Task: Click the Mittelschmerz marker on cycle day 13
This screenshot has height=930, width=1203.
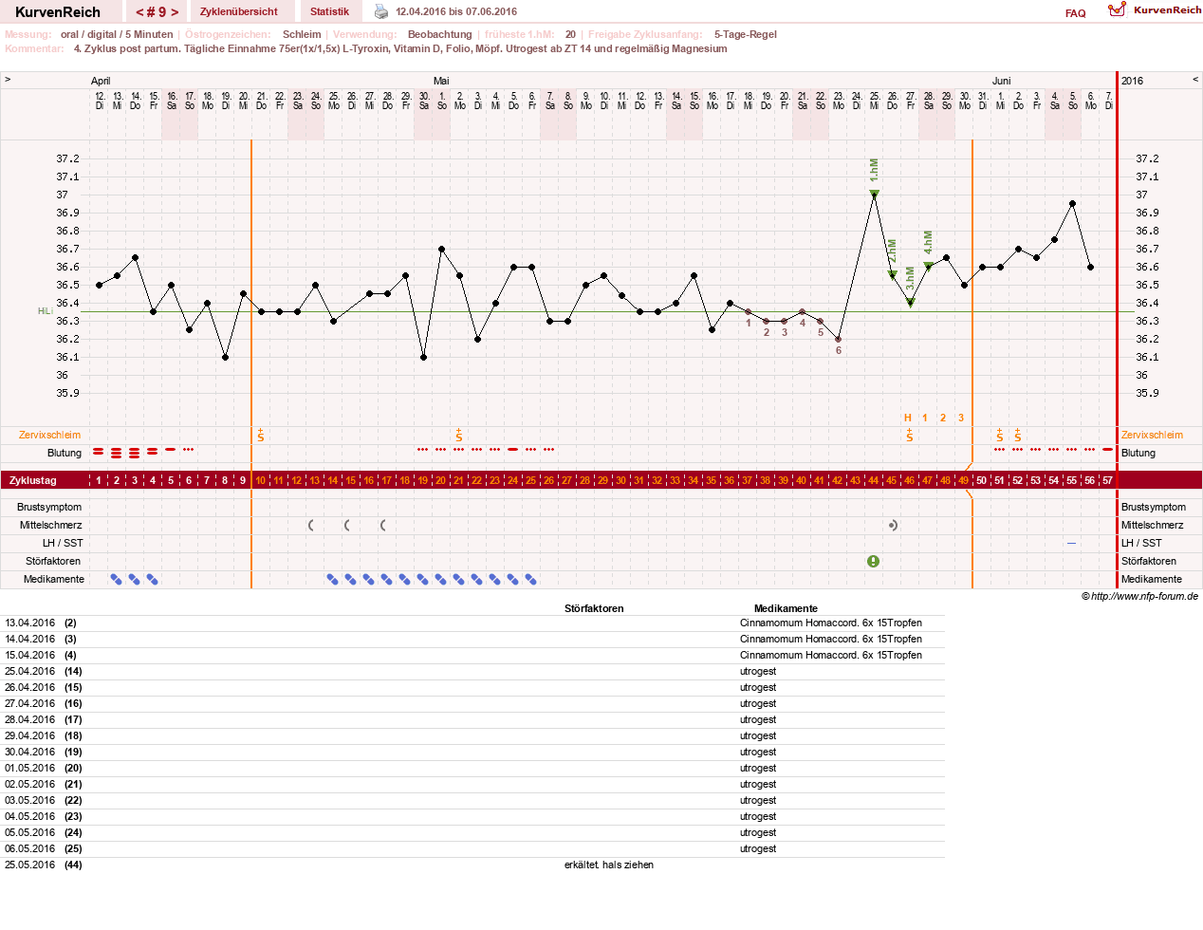Action: [x=311, y=525]
